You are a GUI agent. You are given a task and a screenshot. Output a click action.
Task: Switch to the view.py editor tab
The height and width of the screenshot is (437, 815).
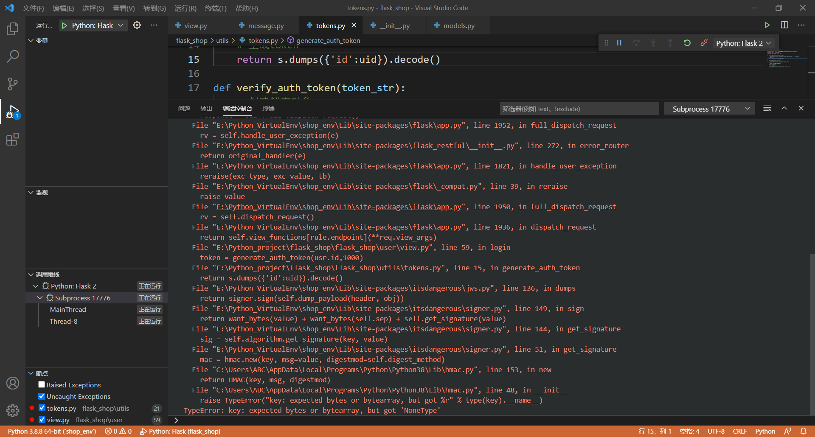(196, 25)
